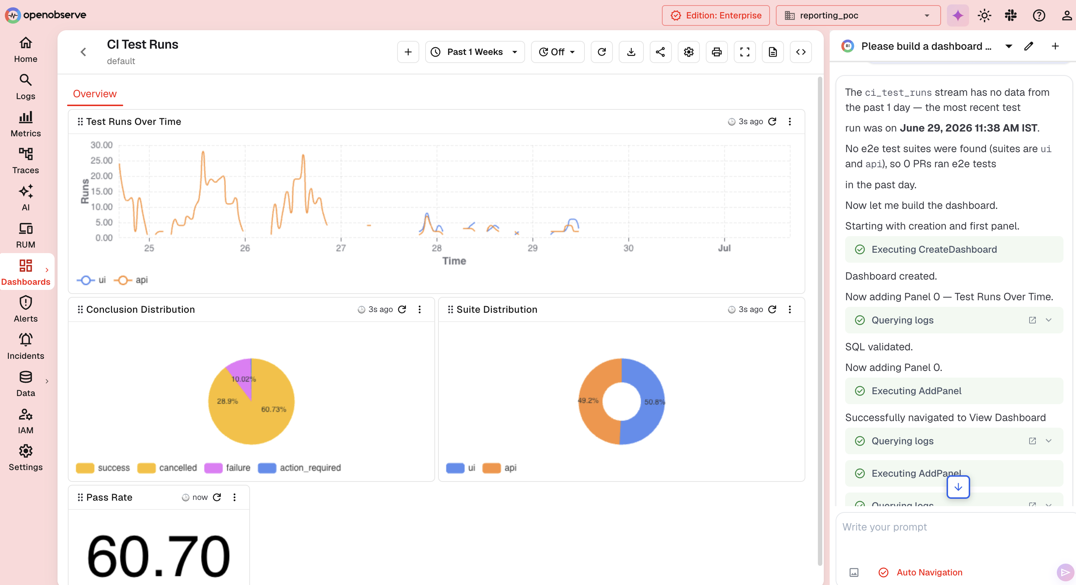Toggle success slice in Conclusion Distribution legend

103,468
